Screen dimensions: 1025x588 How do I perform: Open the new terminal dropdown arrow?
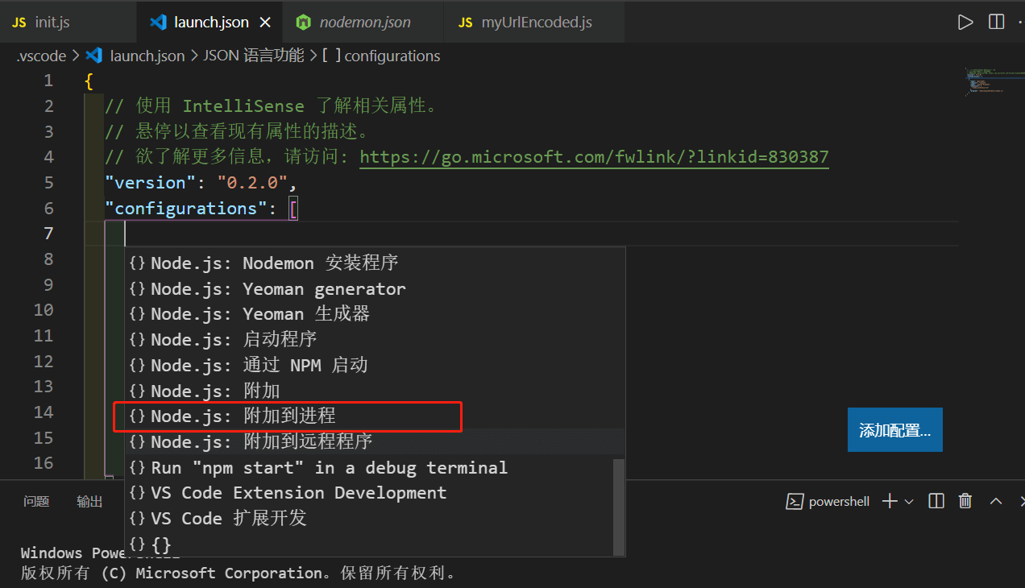click(909, 502)
